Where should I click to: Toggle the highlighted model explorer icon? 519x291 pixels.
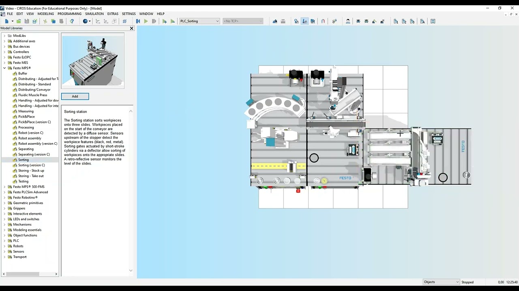click(305, 21)
